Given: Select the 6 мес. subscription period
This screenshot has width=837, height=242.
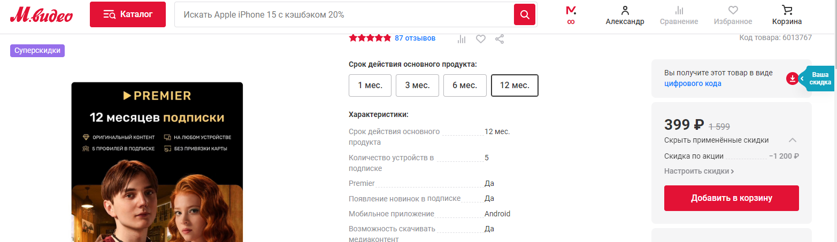Looking at the screenshot, I should [465, 85].
